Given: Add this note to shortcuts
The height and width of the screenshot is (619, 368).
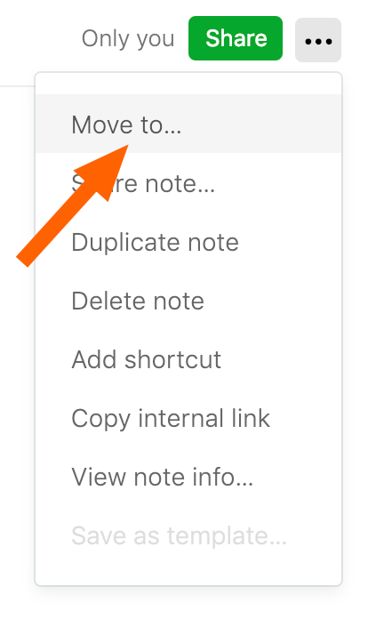Looking at the screenshot, I should coord(188,359).
